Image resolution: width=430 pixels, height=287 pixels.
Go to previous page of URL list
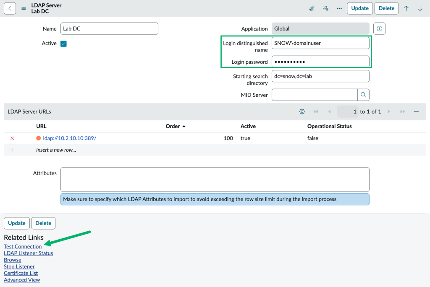click(329, 111)
